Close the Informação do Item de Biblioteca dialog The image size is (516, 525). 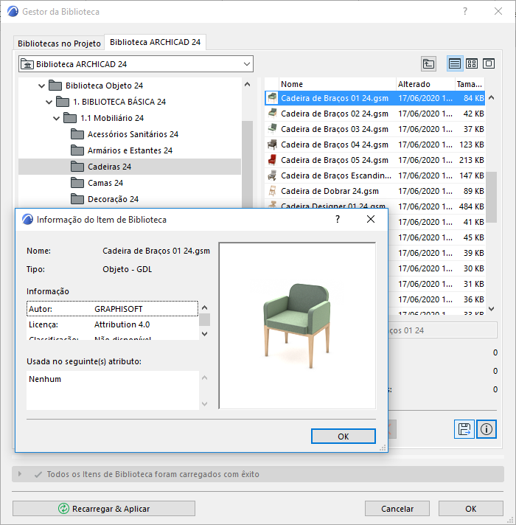coord(371,219)
